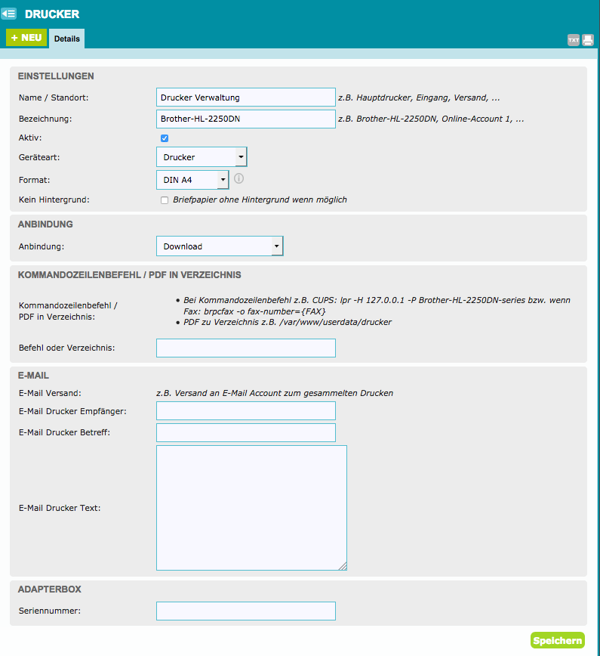Click the Befehl oder Verzeichnis input
This screenshot has width=600, height=656.
[245, 348]
